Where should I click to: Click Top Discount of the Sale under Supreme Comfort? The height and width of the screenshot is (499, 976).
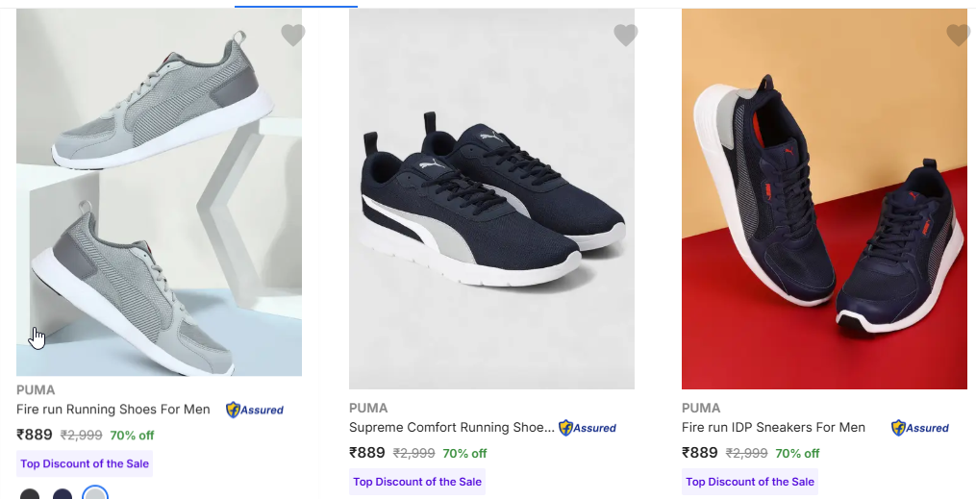click(x=417, y=482)
